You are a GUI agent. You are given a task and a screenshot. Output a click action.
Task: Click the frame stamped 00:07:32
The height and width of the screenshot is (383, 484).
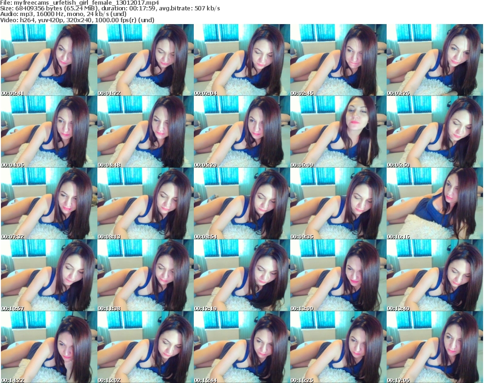click(x=49, y=204)
